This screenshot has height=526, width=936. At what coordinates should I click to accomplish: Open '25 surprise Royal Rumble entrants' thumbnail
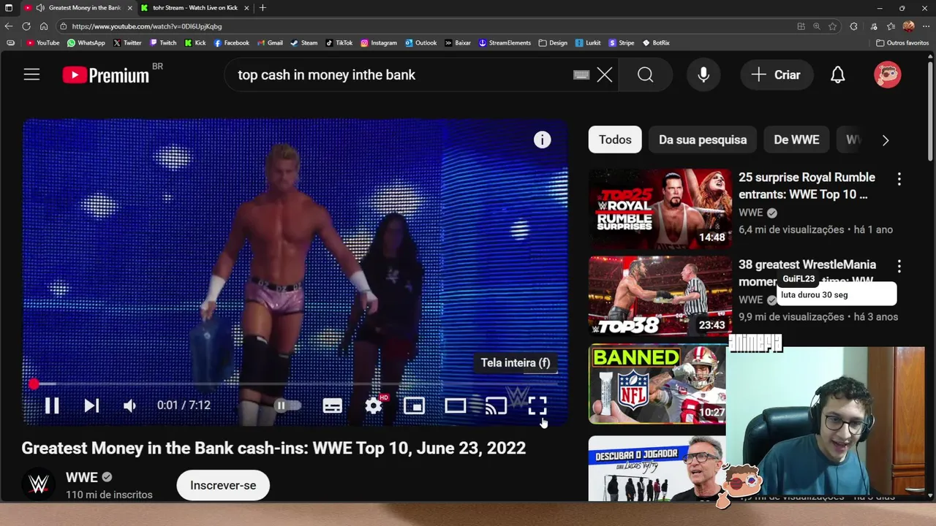pyautogui.click(x=660, y=209)
